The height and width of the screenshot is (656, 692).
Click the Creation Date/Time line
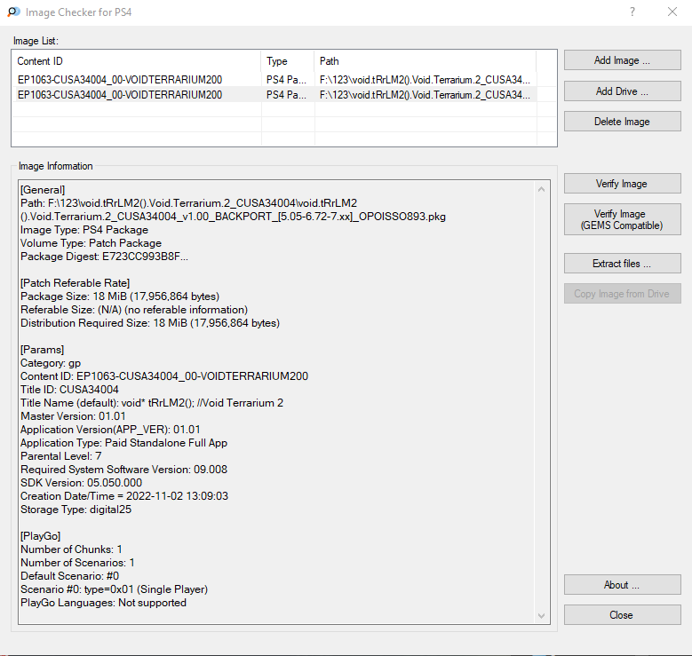click(x=124, y=496)
